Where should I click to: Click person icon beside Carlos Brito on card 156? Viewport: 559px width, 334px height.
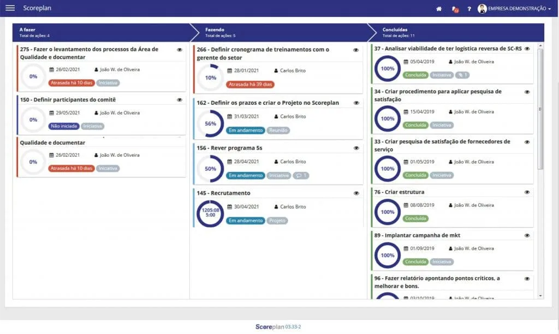coord(276,162)
